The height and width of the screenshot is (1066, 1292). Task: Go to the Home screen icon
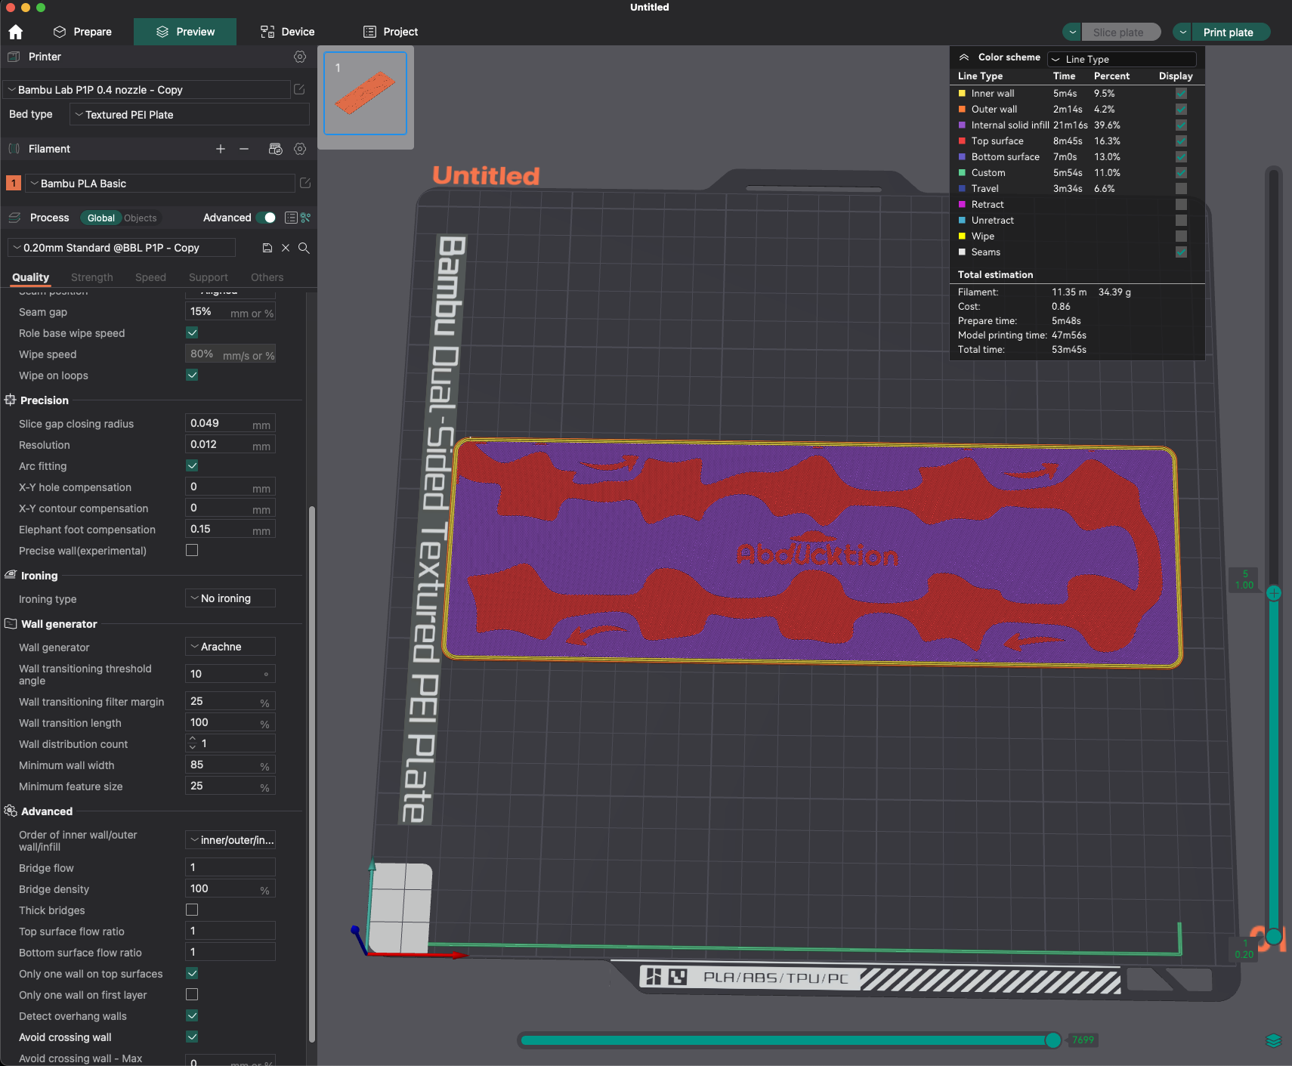15,32
